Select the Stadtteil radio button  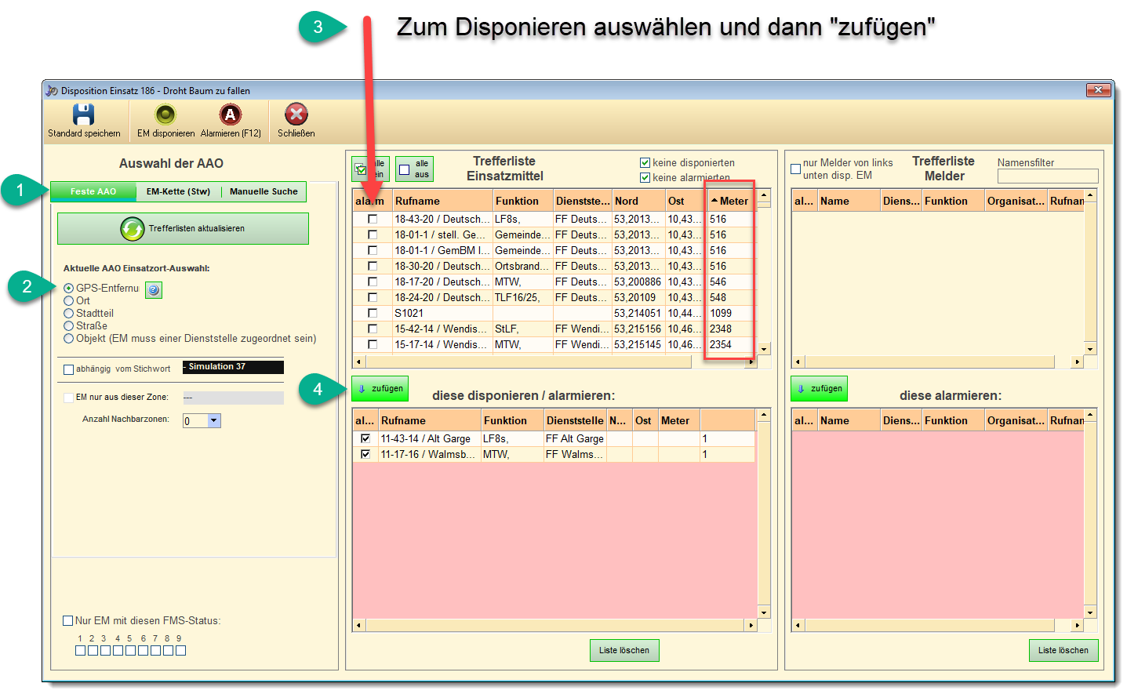pos(69,314)
